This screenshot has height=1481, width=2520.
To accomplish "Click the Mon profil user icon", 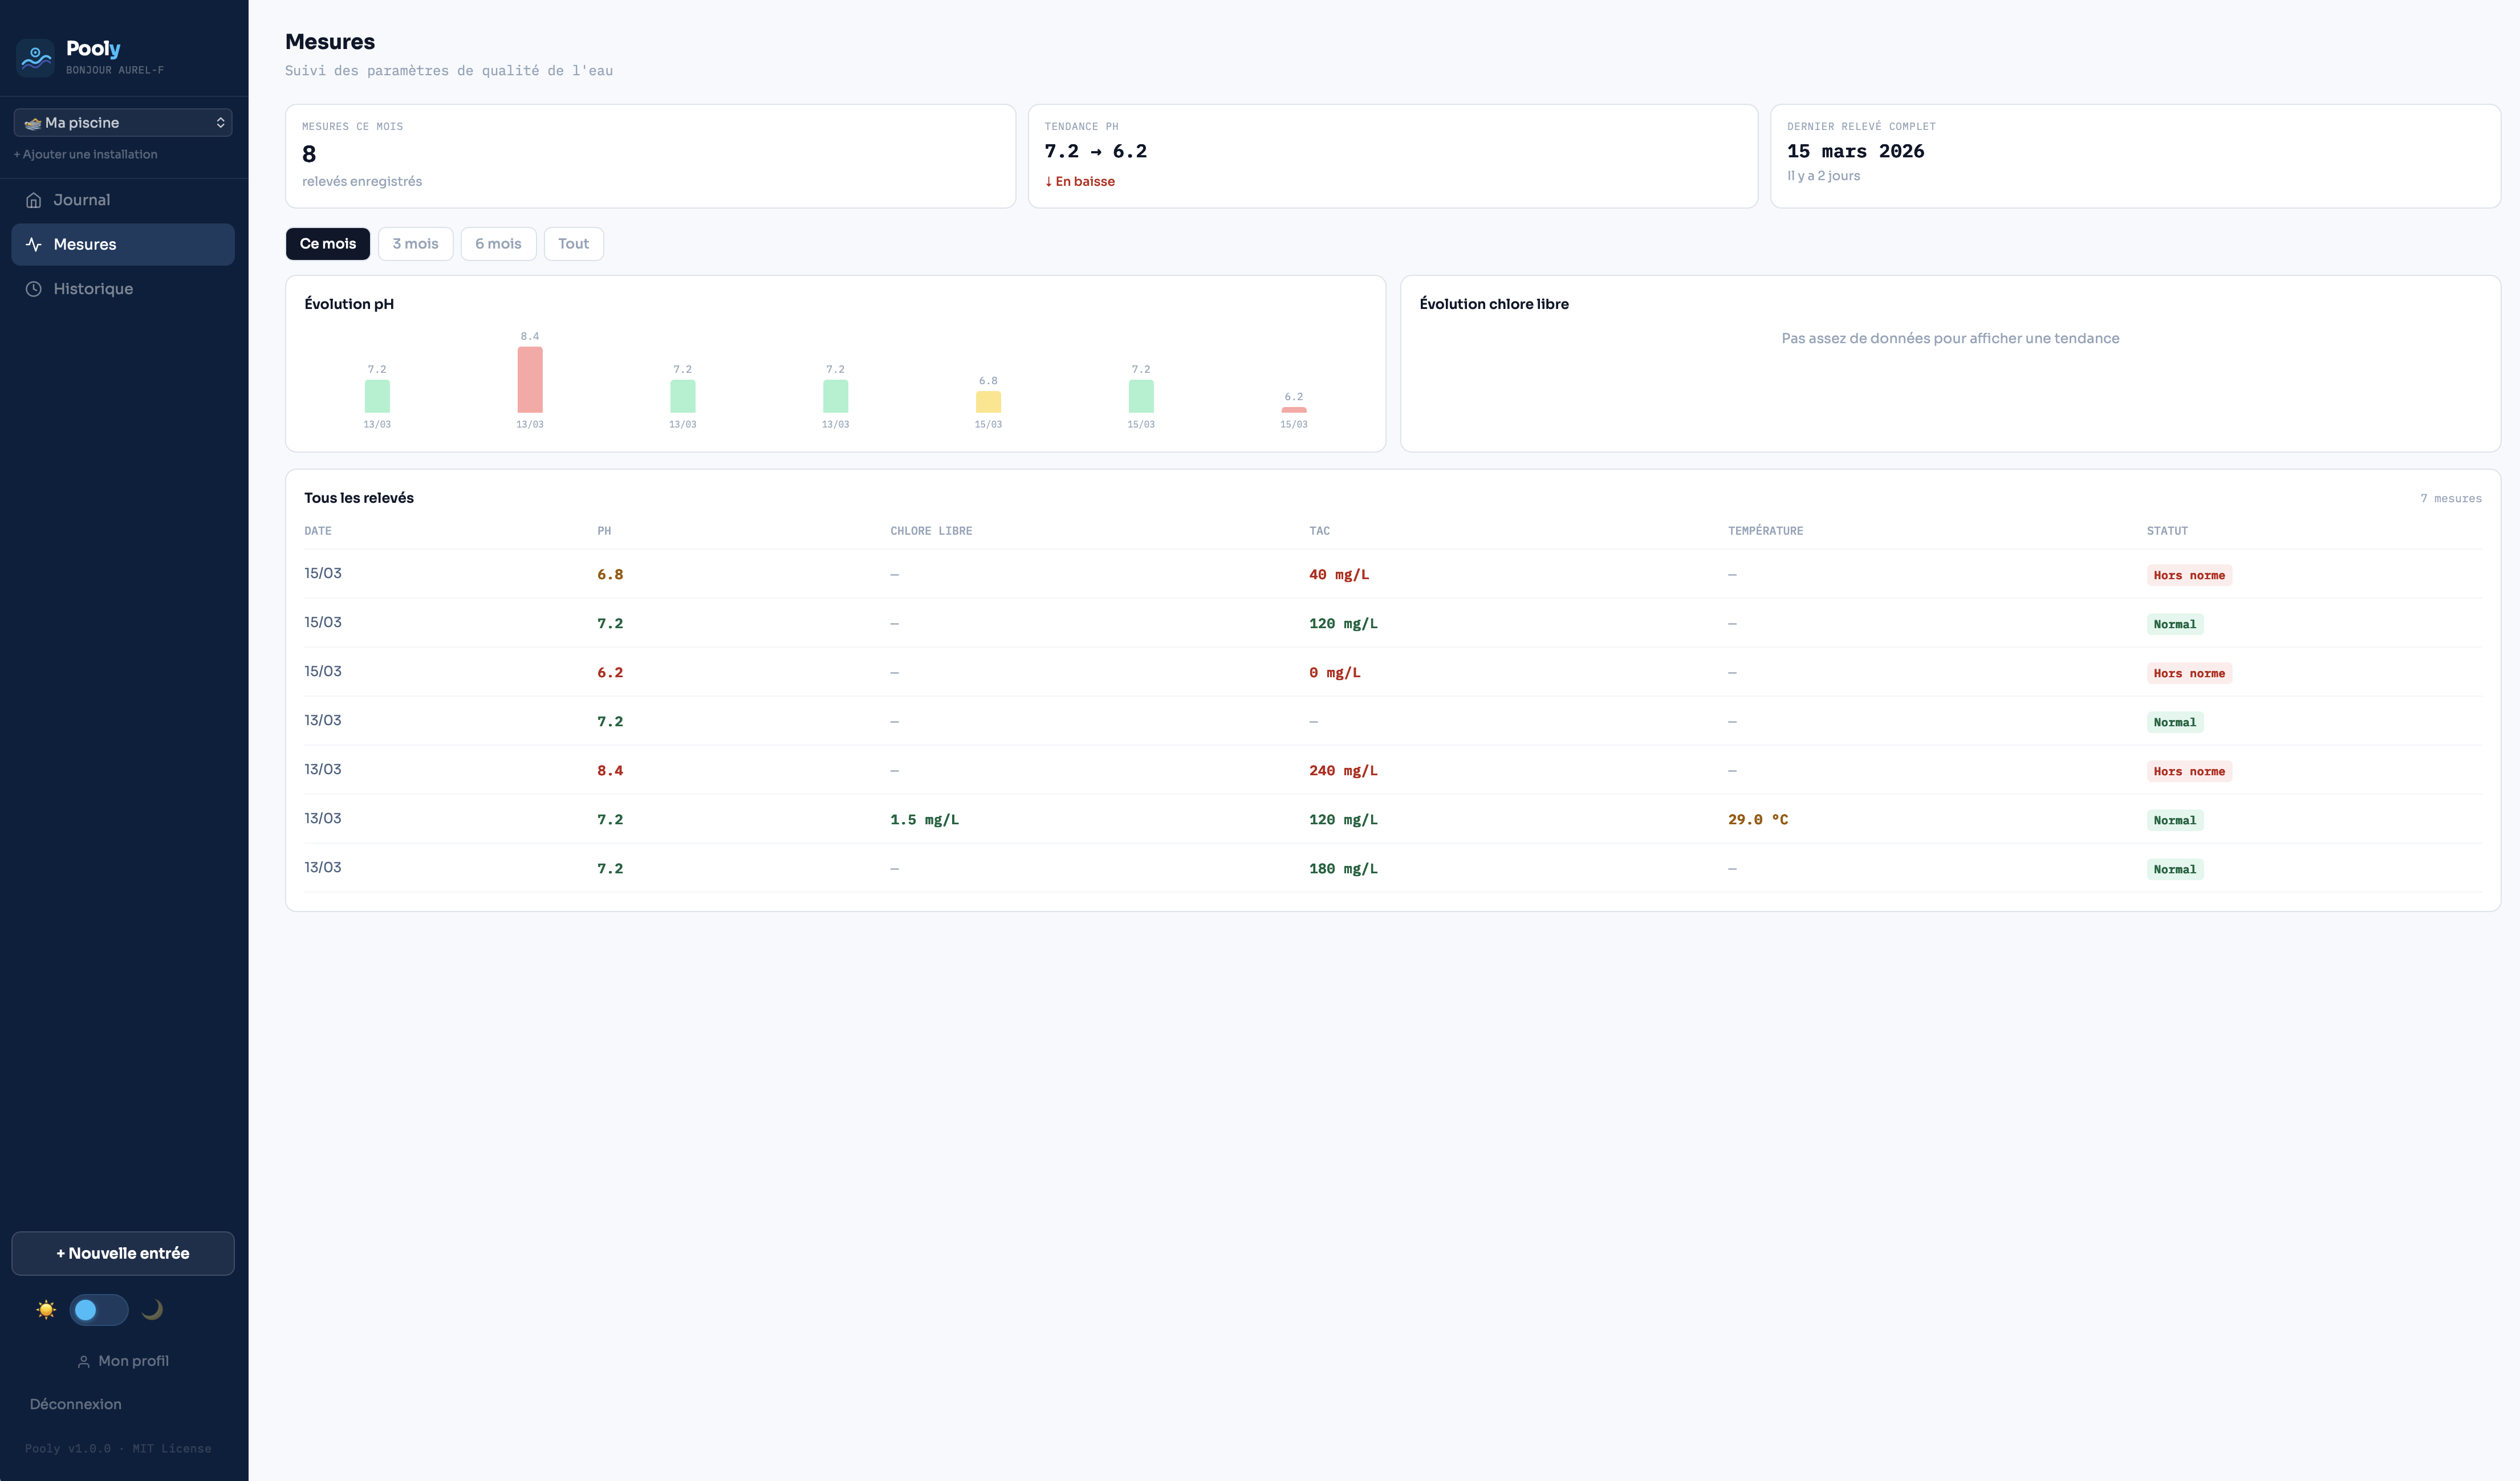I will pyautogui.click(x=84, y=1362).
